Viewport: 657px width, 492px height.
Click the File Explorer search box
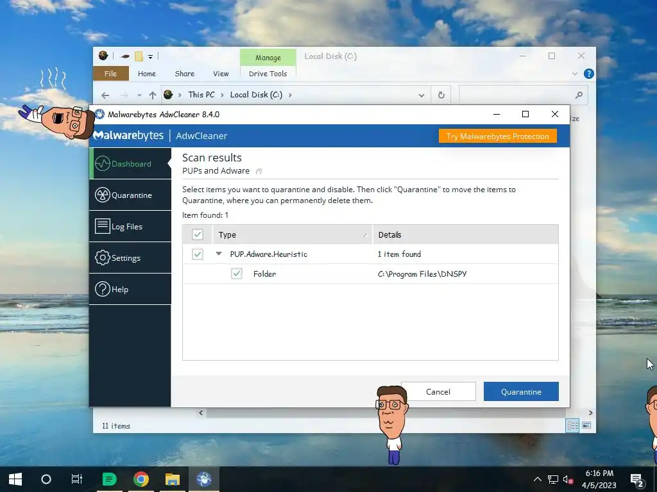pyautogui.click(x=522, y=95)
